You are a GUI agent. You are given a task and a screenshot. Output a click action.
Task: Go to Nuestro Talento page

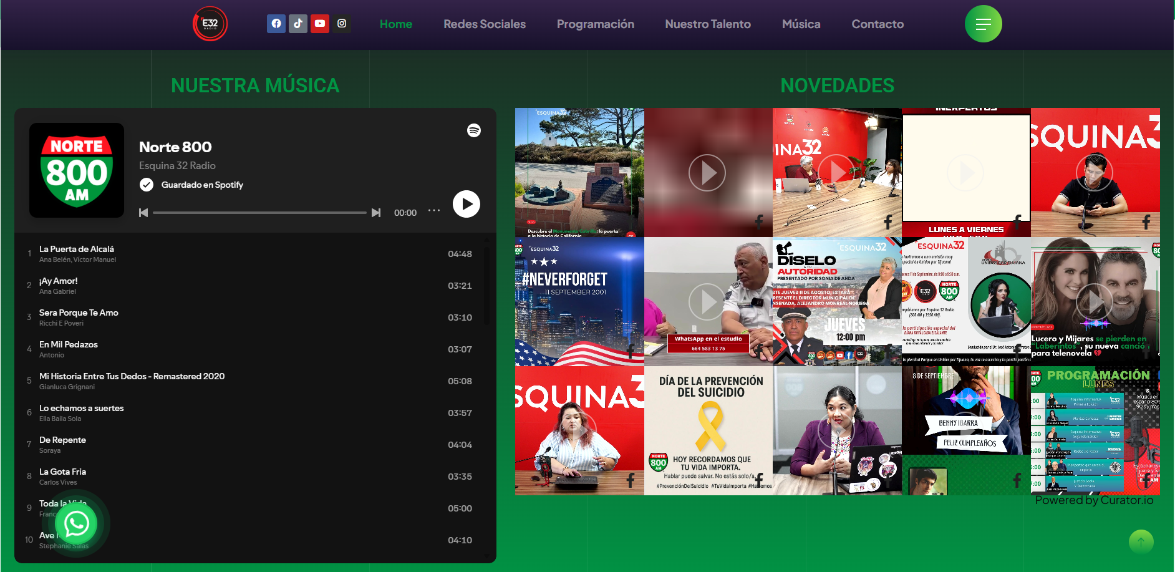tap(707, 24)
